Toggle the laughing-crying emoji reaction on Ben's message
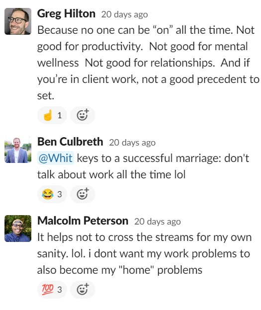261x310 pixels. pos(52,194)
